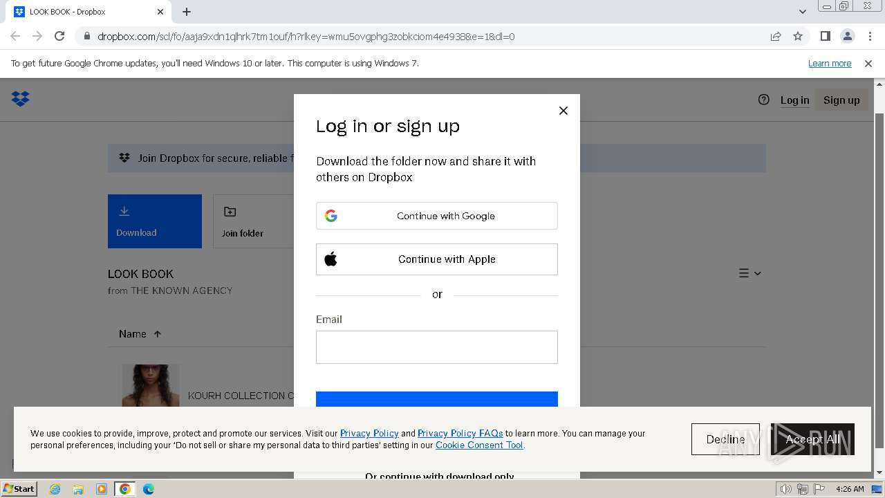Open the KOURH COLLECTION thumbnail
Screen dimensions: 885x498
click(x=151, y=386)
